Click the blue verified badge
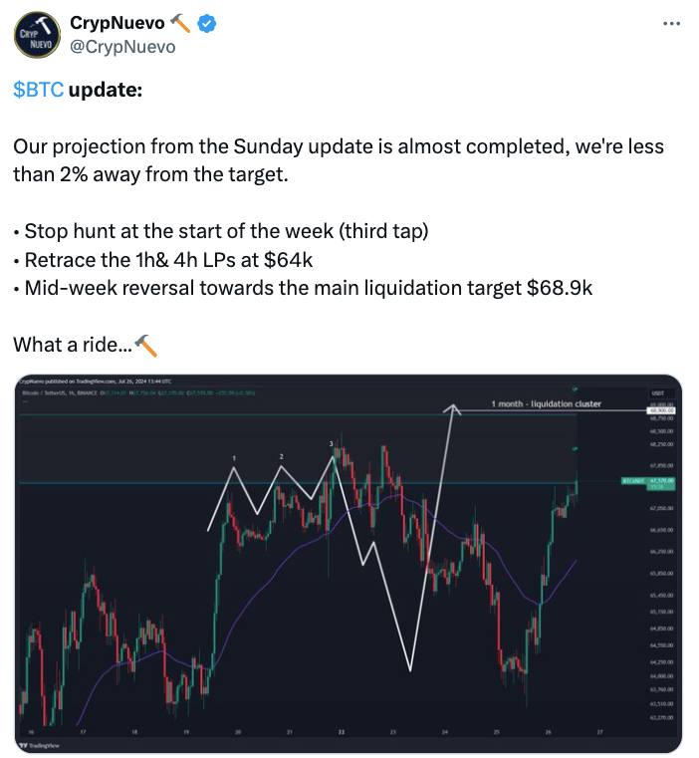Image resolution: width=699 pixels, height=758 pixels. tap(206, 23)
